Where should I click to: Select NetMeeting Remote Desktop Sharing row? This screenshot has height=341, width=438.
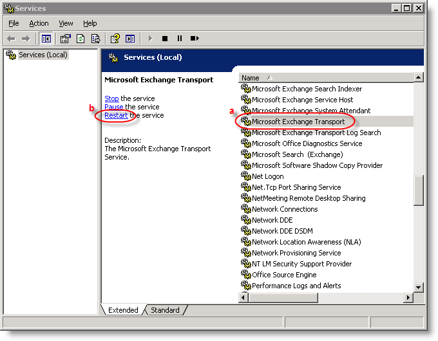326,198
